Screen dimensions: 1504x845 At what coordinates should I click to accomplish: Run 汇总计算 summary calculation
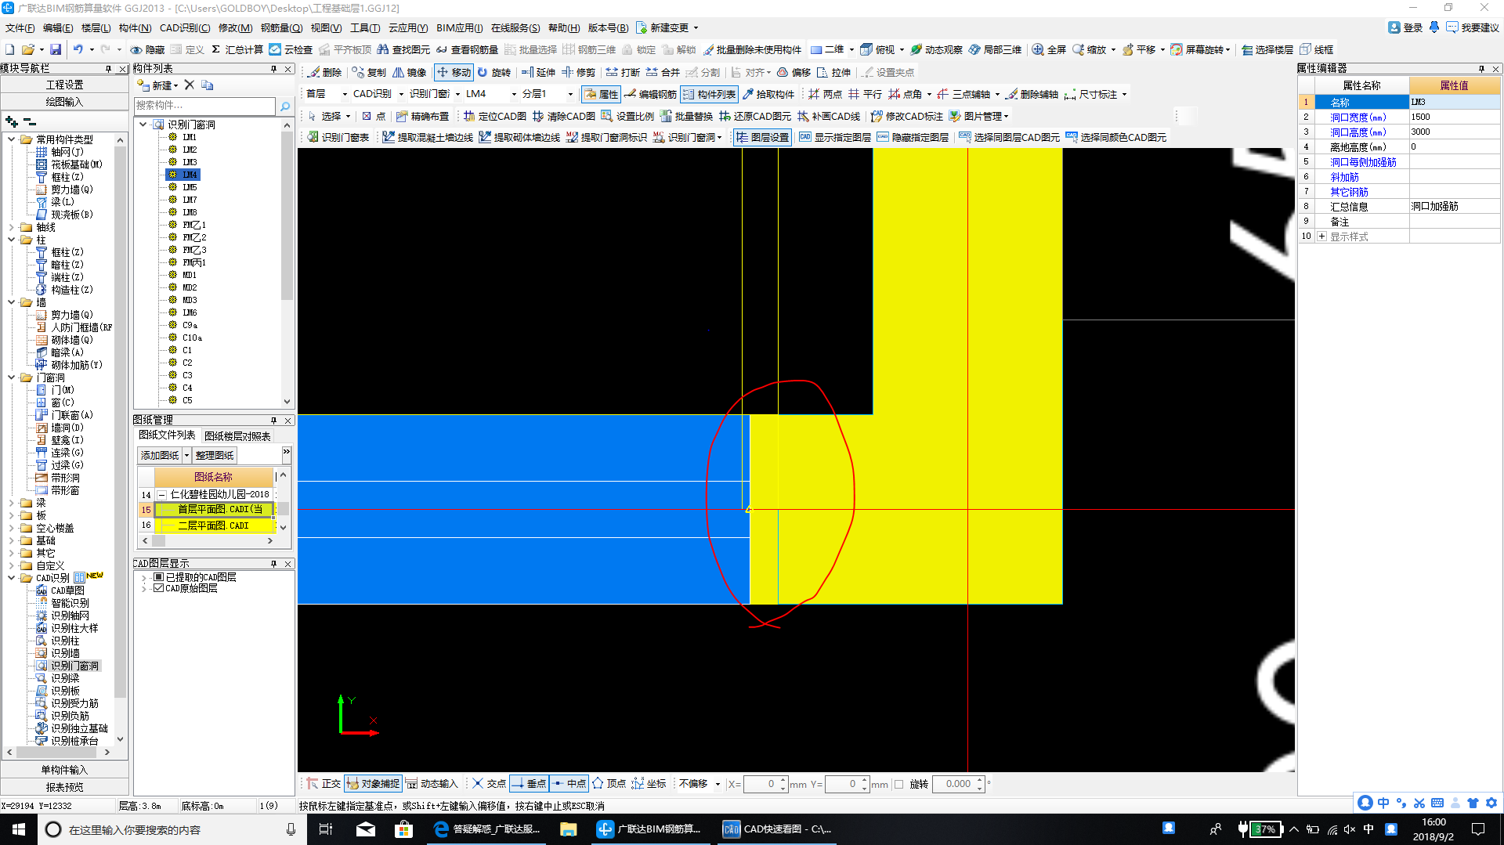[237, 49]
